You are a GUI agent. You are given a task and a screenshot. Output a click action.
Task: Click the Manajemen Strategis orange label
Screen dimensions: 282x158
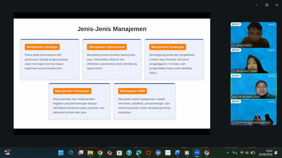coord(42,47)
